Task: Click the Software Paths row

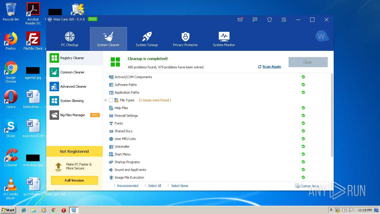Action: point(218,85)
